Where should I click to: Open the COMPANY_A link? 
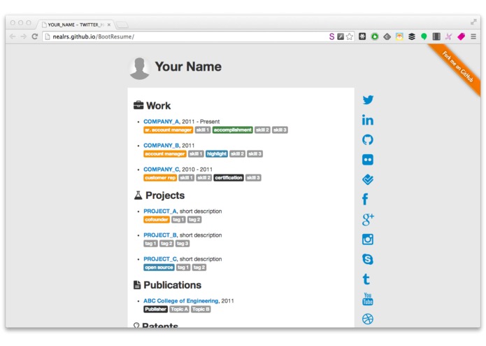[162, 121]
